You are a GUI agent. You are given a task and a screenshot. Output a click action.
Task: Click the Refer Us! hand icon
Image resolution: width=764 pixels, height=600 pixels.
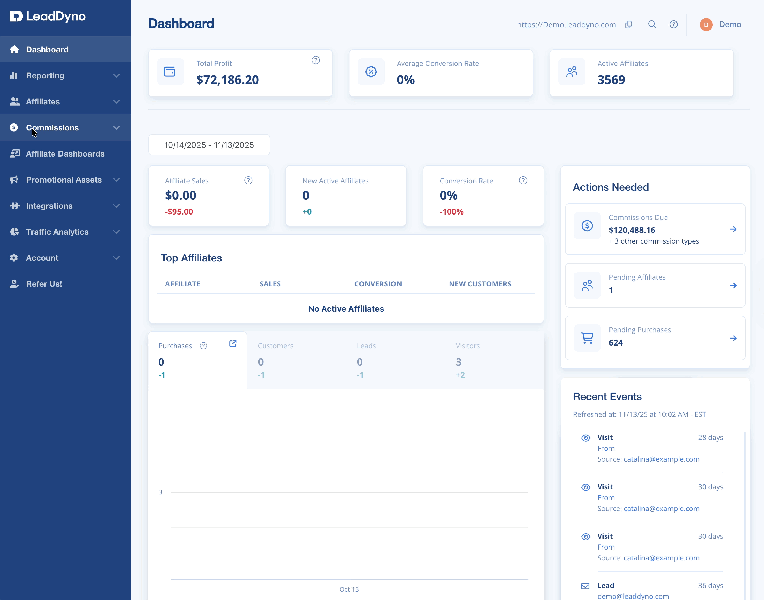[14, 283]
